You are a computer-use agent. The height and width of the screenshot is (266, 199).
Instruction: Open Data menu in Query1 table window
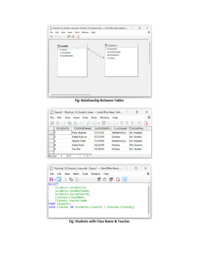[85, 118]
